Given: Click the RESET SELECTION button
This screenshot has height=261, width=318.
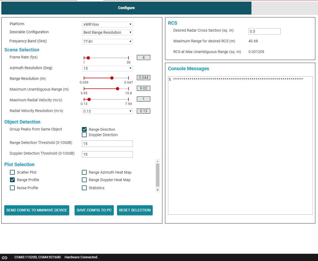Looking at the screenshot, I should (x=135, y=210).
